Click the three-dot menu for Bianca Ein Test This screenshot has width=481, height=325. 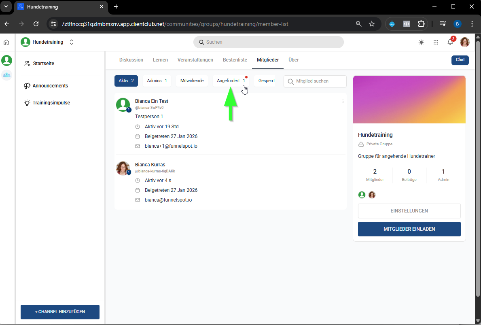click(x=343, y=101)
